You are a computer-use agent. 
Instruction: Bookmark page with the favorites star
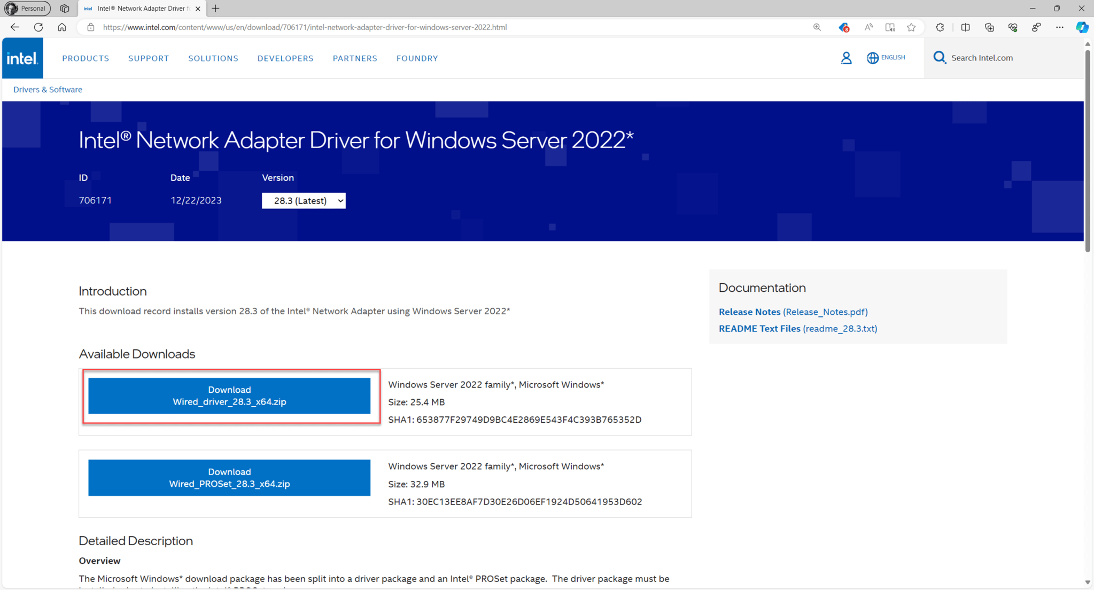click(912, 27)
